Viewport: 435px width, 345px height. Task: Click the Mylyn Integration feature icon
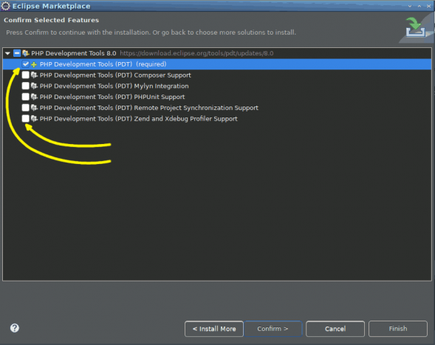click(34, 86)
